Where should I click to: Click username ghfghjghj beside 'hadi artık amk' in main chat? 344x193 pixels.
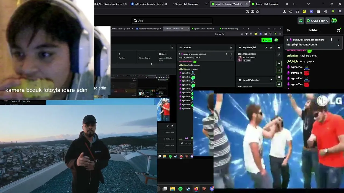click(293, 55)
